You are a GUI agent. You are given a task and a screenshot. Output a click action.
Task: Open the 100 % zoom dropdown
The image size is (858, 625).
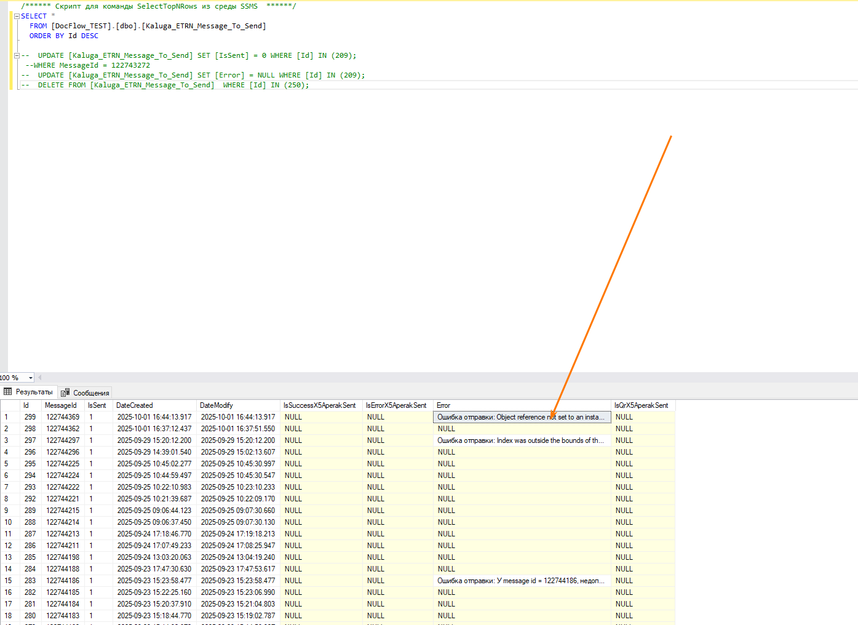point(31,378)
